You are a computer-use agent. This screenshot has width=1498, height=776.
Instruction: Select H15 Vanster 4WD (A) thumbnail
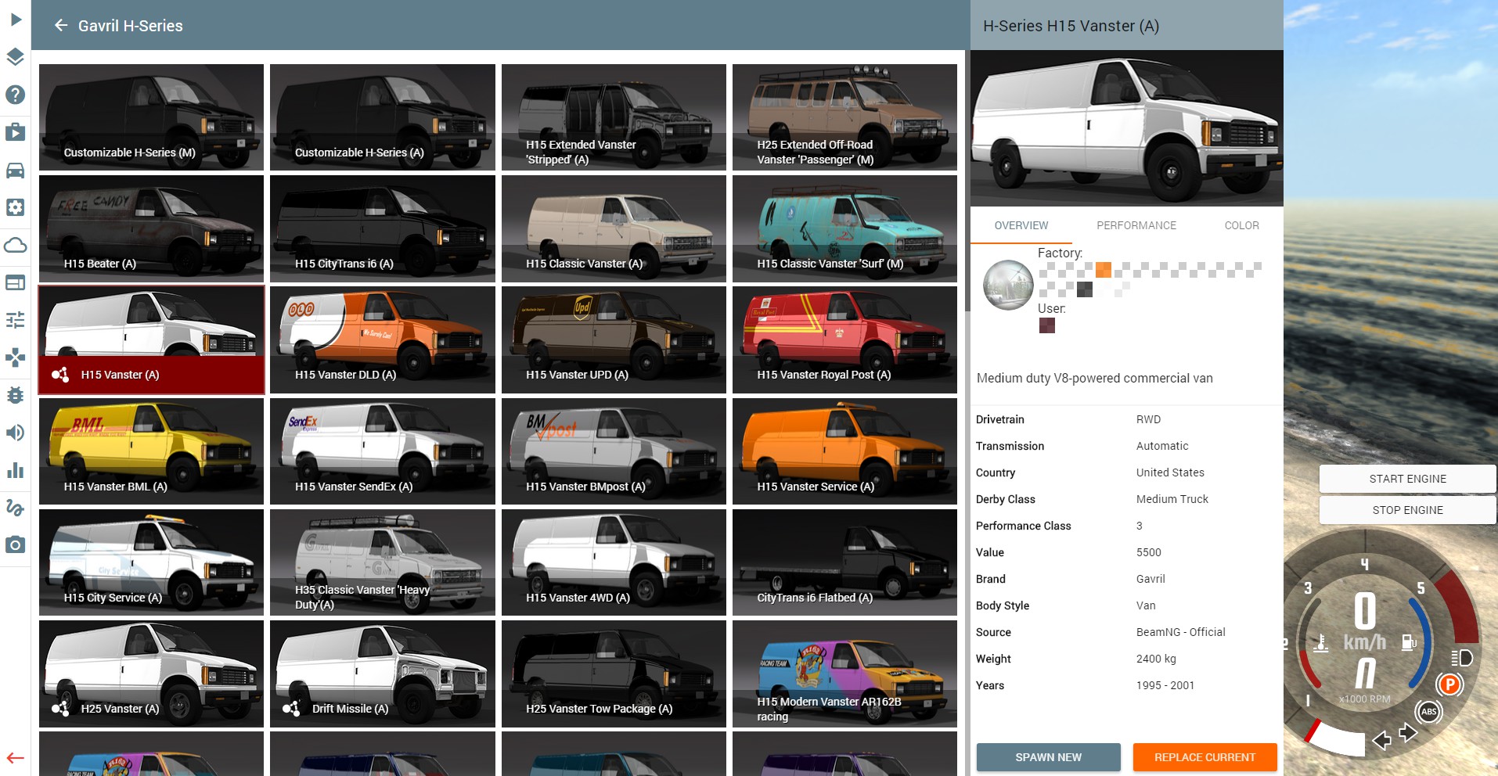point(614,562)
